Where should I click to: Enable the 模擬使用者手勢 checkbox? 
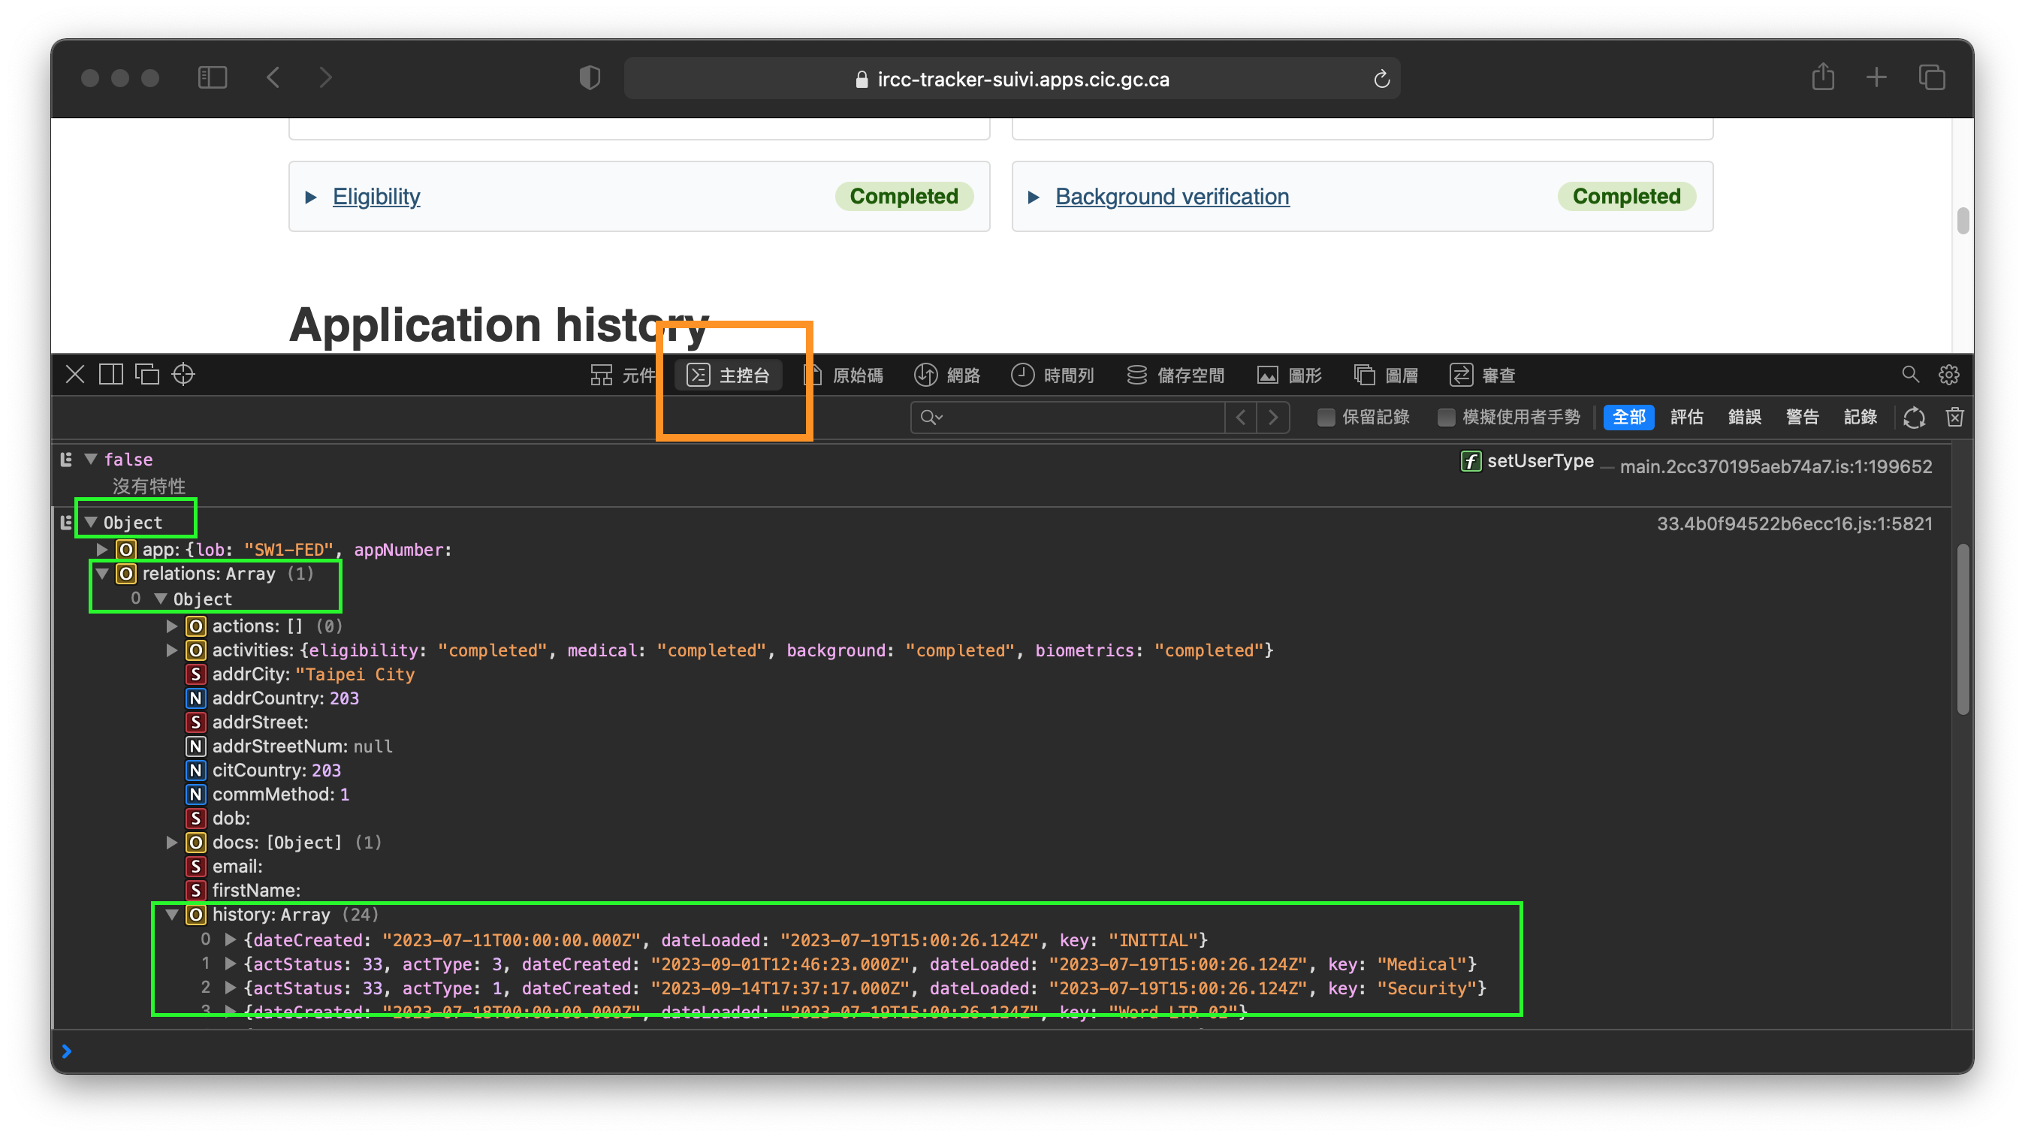1446,418
